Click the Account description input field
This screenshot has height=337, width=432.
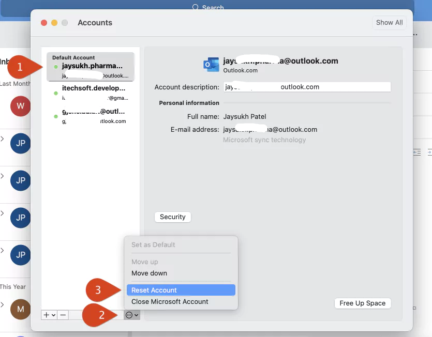[307, 87]
